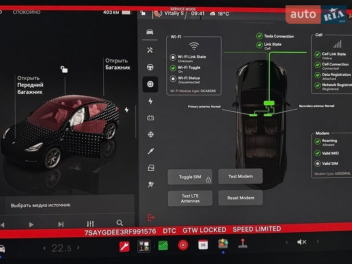This screenshot has width=352, height=264.
Task: Unmute the volume speaker icon
Action: (x=301, y=242)
